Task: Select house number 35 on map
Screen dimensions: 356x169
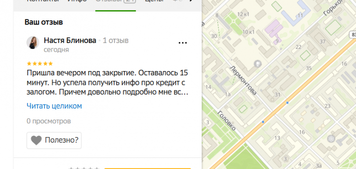Action: coord(309,68)
